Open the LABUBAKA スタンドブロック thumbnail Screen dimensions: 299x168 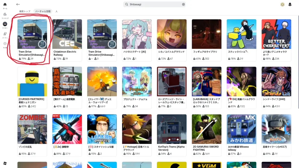point(207,82)
